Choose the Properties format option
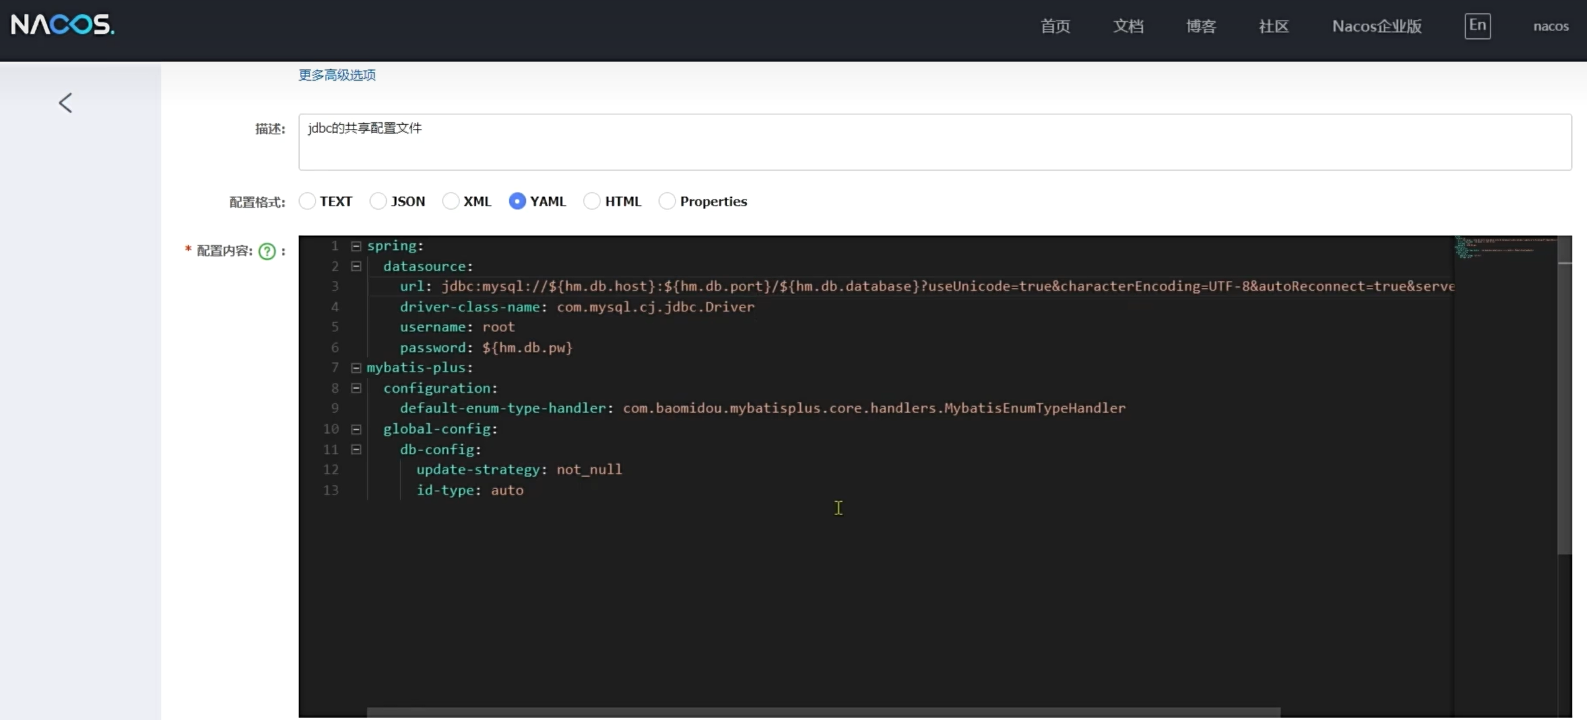 [x=667, y=201]
